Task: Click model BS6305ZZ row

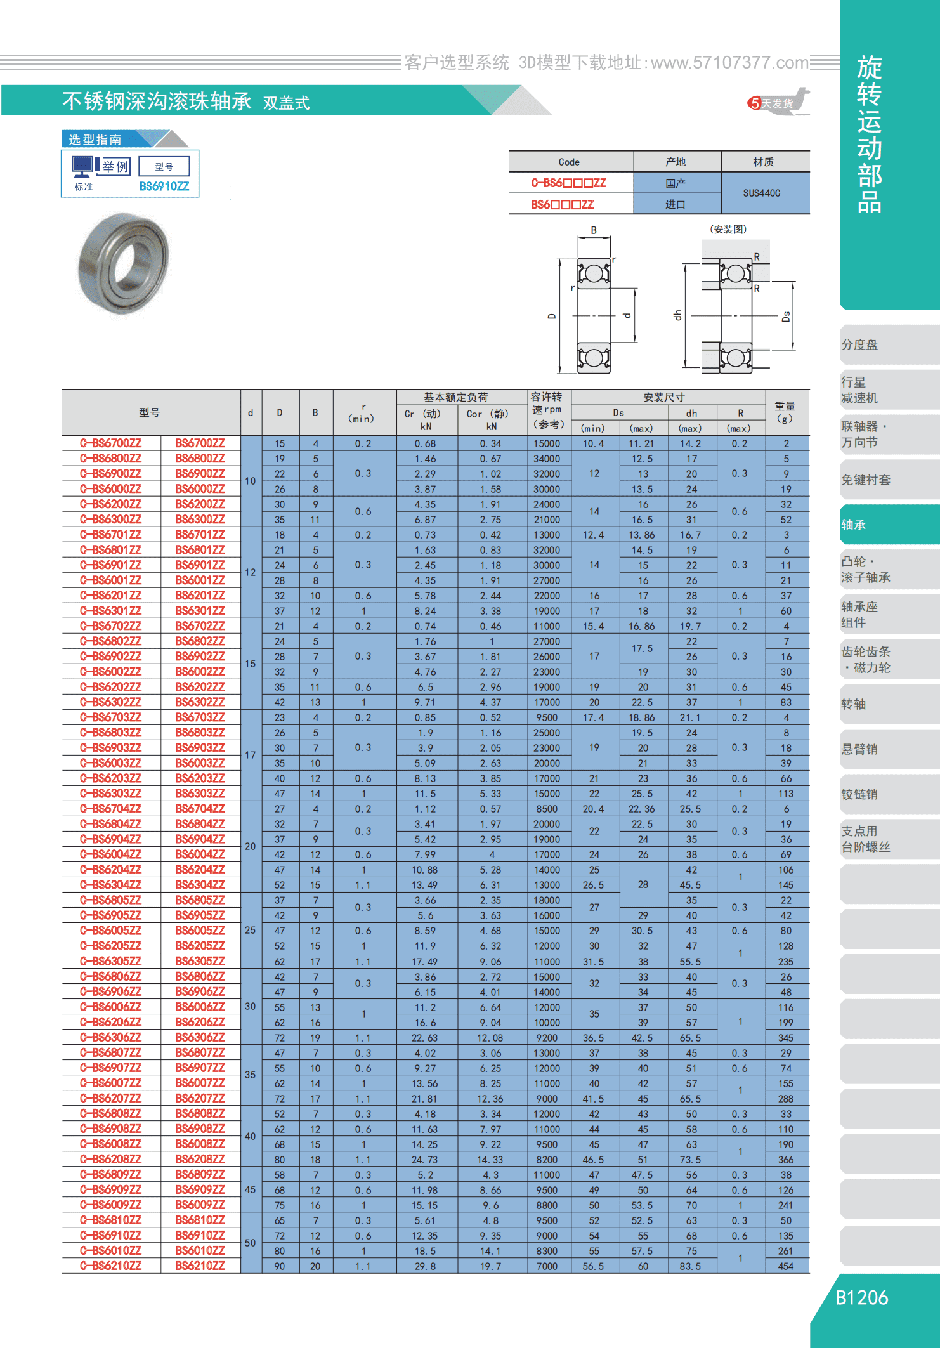Action: click(x=200, y=961)
